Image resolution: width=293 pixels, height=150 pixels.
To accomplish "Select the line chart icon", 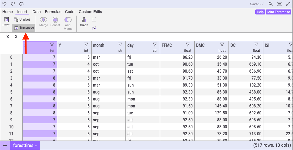I will (94, 28).
